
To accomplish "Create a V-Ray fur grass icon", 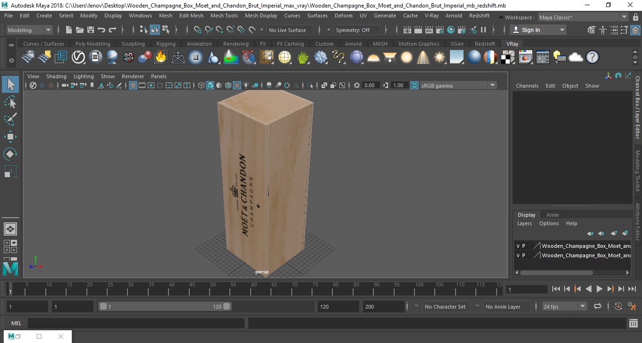I will click(303, 57).
